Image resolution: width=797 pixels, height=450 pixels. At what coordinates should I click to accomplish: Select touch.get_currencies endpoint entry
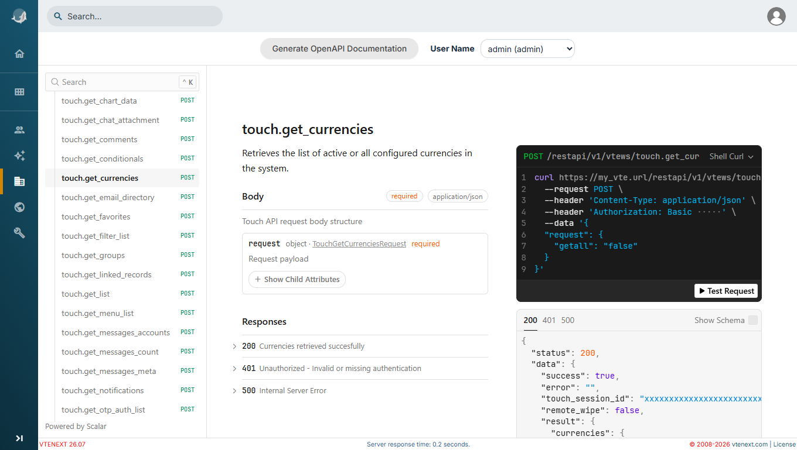point(122,178)
